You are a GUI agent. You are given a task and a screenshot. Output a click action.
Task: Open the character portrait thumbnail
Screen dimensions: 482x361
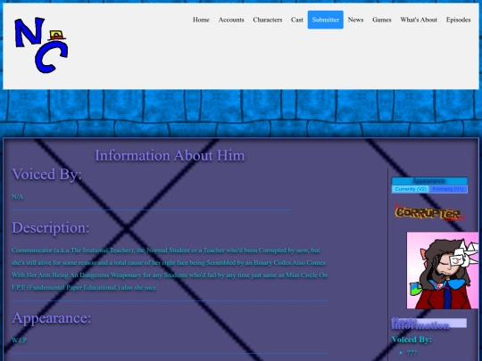(443, 270)
